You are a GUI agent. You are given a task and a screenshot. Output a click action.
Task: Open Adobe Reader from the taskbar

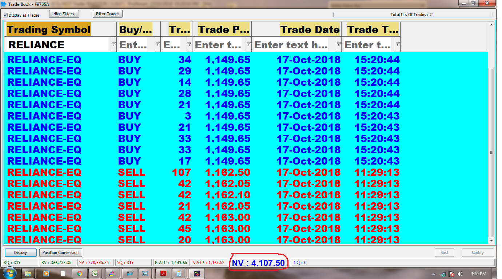click(163, 274)
